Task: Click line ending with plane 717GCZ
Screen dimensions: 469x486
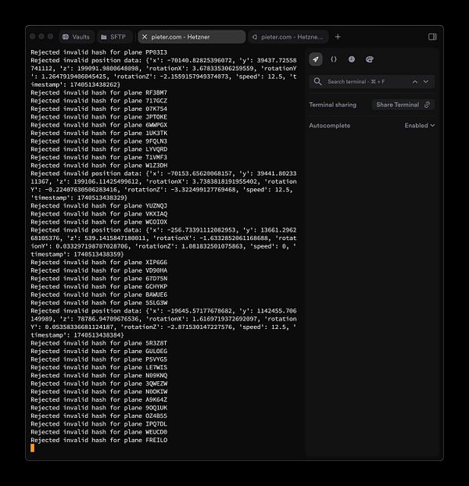Action: tap(99, 101)
